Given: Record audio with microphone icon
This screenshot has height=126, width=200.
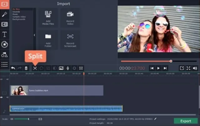Looking at the screenshot, I should coord(68,68).
